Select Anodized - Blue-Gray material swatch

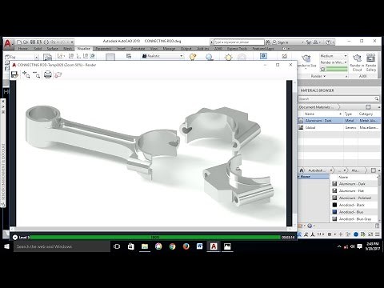334,218
